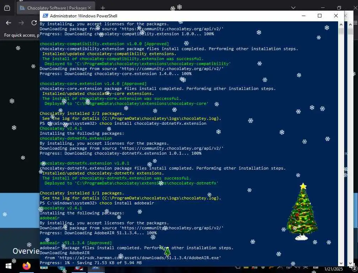Close the PowerShell window
The image size is (358, 273).
(x=336, y=16)
